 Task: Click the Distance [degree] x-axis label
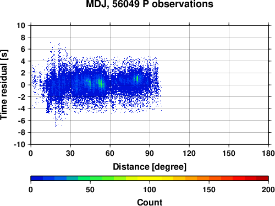click(150, 167)
